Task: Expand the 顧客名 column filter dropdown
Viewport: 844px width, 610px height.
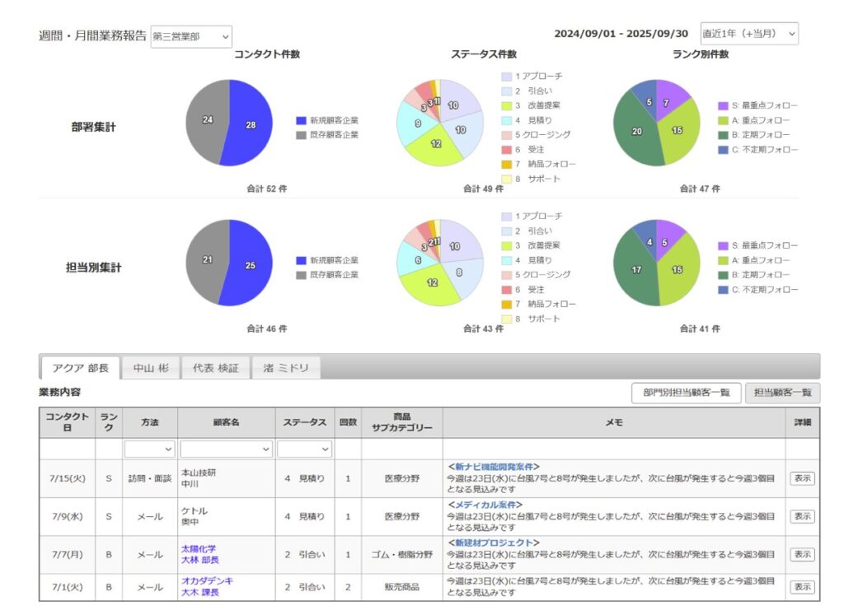Action: pyautogui.click(x=226, y=449)
